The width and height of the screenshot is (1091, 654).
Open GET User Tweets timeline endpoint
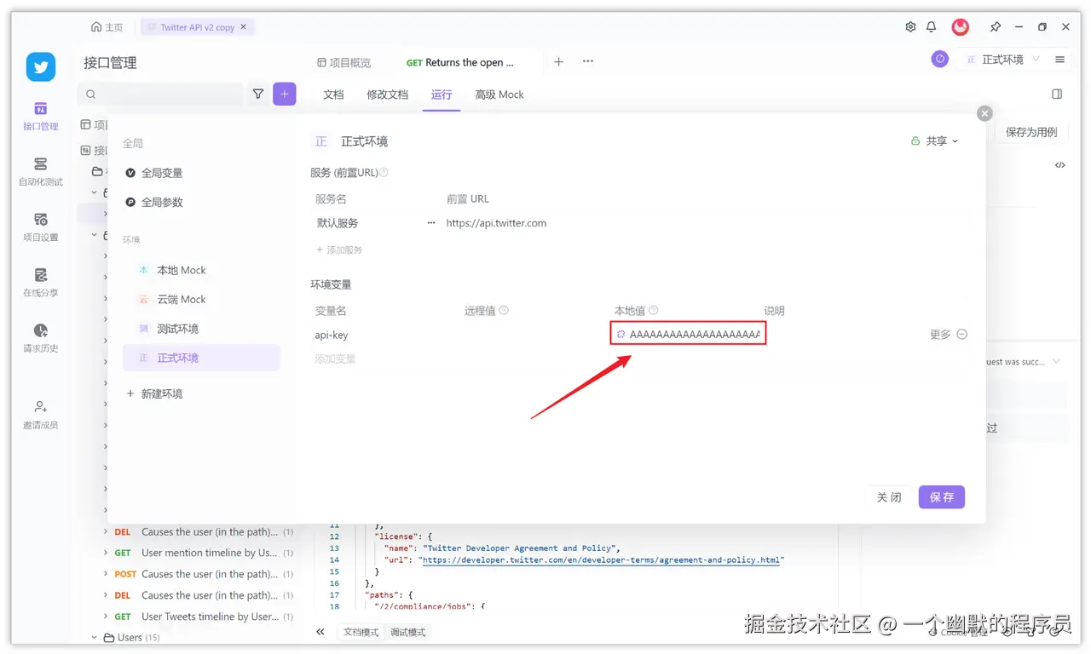[204, 617]
